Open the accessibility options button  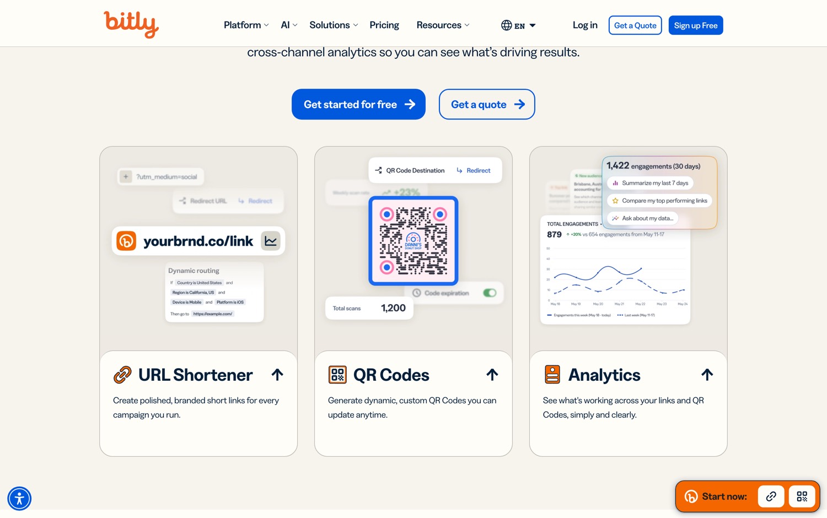[x=19, y=499]
